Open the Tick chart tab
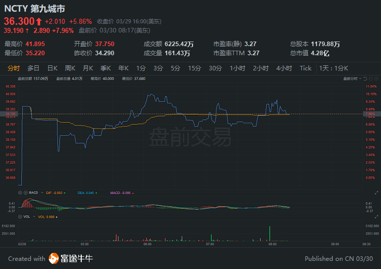 [305, 68]
